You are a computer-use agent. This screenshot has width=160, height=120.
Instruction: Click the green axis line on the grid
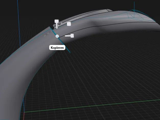[x=92, y=106]
